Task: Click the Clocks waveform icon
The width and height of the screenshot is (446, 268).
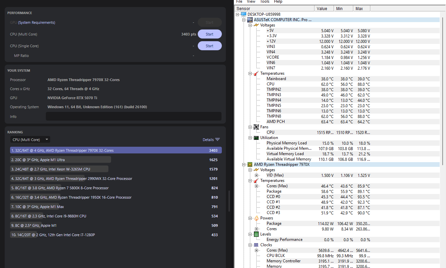Action: (256, 245)
